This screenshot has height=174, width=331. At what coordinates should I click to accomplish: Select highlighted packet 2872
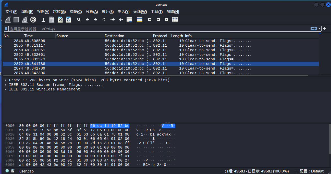coord(161,64)
